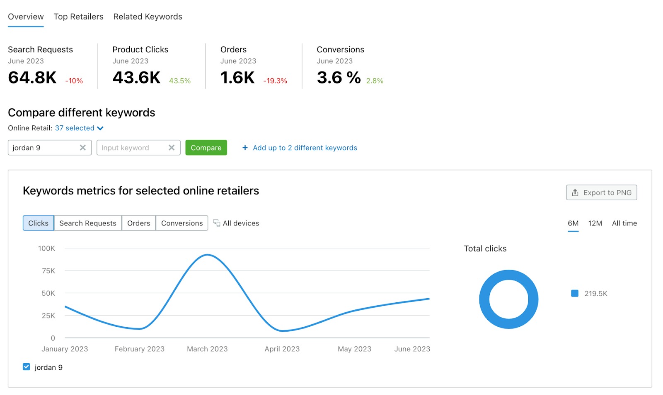
Task: Click the Orders 1.6K value
Action: [x=237, y=77]
